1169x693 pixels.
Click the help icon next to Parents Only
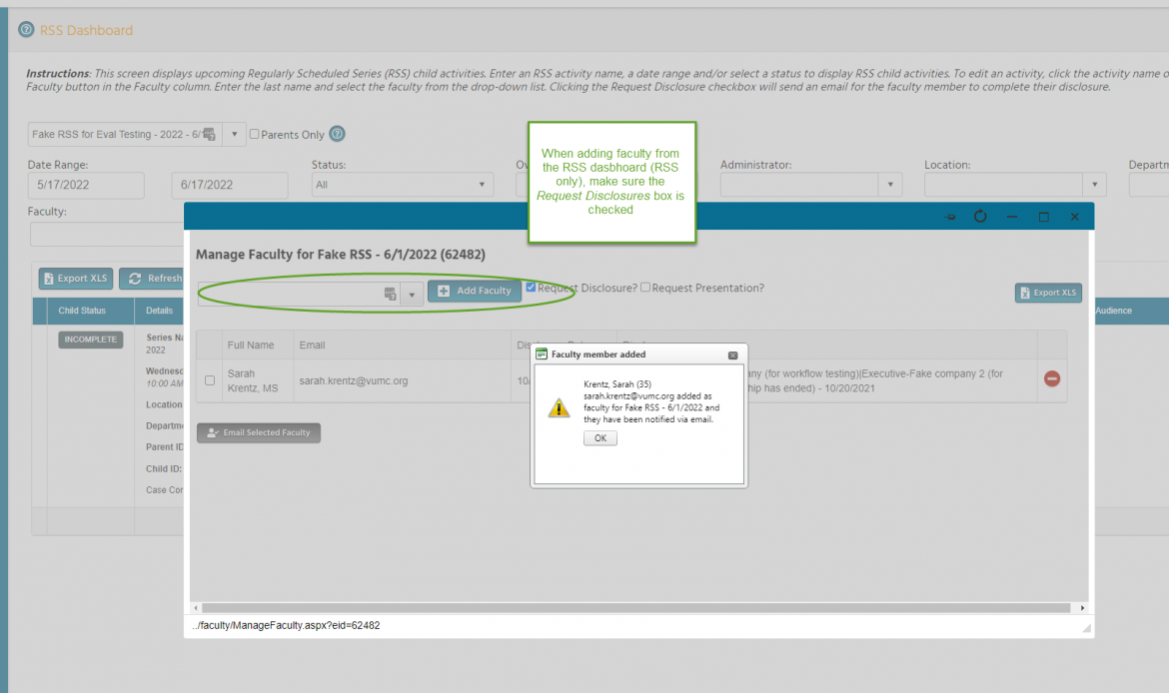click(337, 134)
